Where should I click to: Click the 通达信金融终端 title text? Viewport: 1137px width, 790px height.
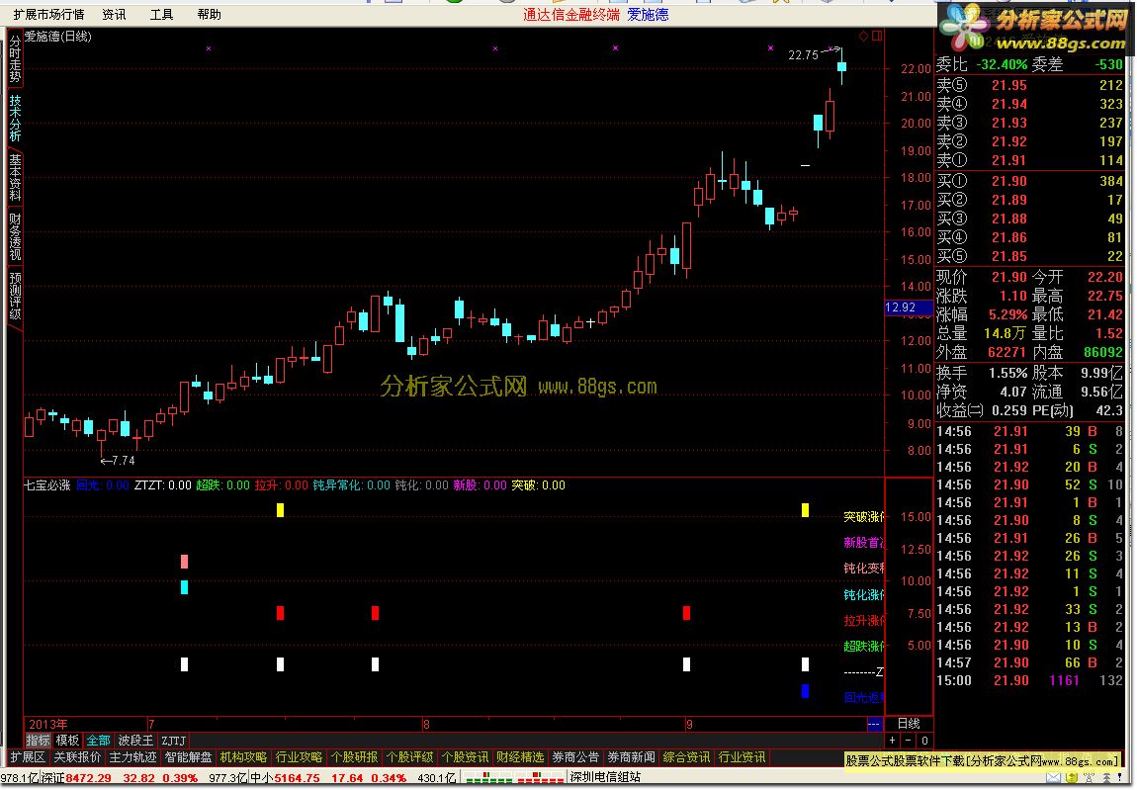(571, 15)
